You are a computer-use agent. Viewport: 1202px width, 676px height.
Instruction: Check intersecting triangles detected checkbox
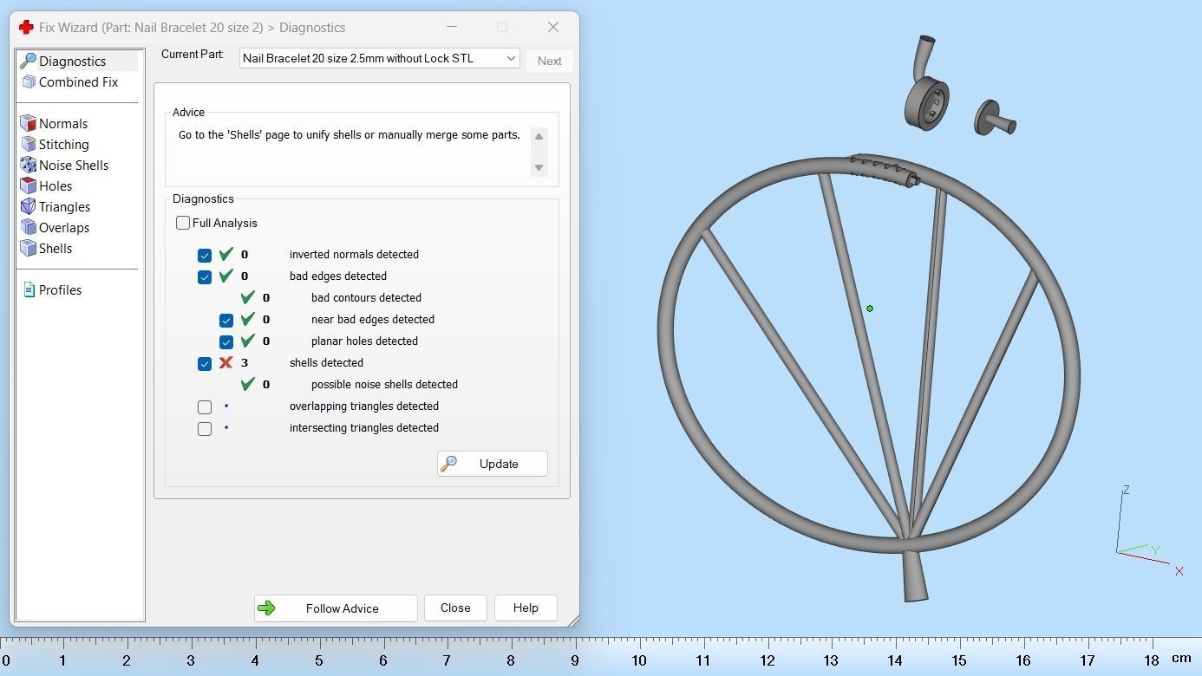[205, 428]
